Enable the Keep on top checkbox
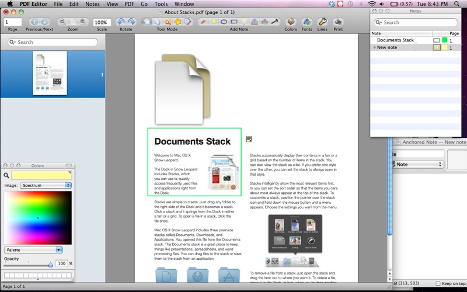Viewport: 467px width, 292px height. tap(438, 283)
